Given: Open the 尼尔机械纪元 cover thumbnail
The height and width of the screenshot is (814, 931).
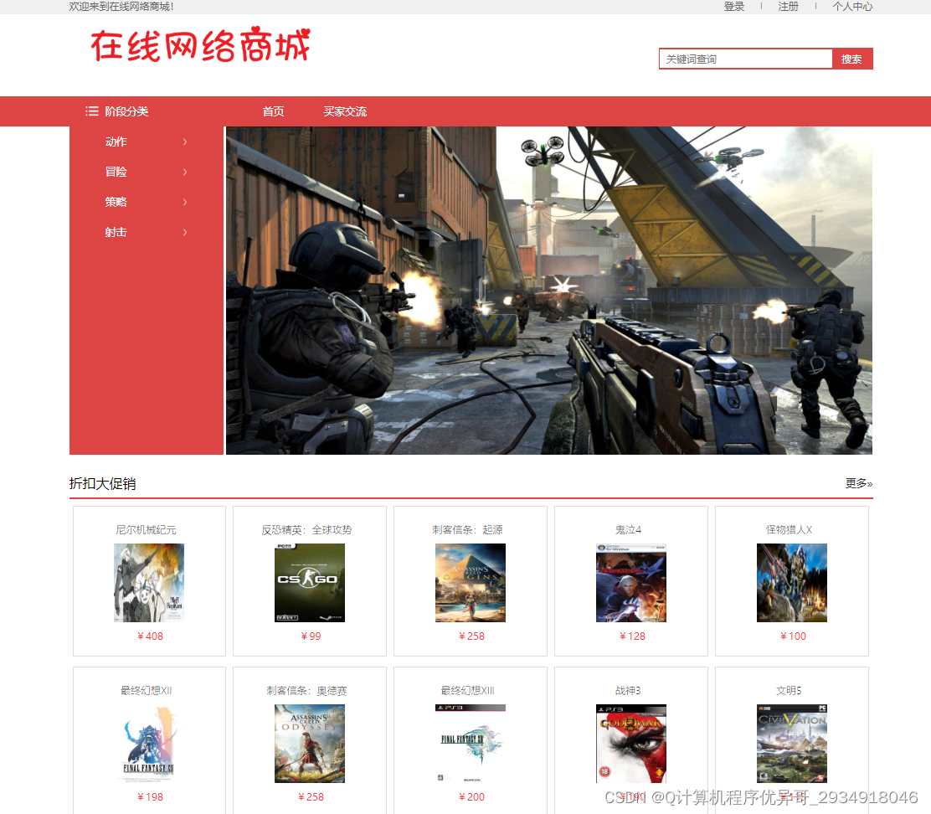Looking at the screenshot, I should coord(149,583).
